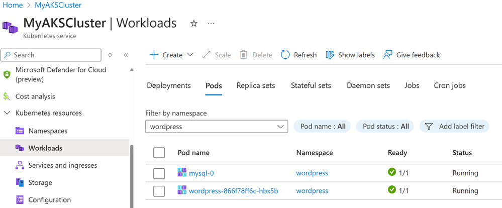Switch to the Jobs tab

(412, 85)
